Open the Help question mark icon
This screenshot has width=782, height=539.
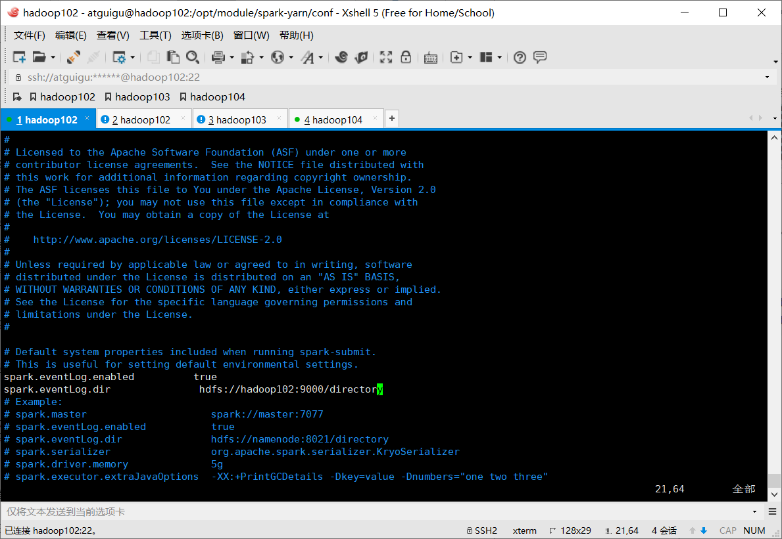pyautogui.click(x=520, y=57)
